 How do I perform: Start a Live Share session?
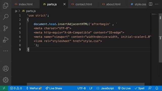click(x=54, y=88)
